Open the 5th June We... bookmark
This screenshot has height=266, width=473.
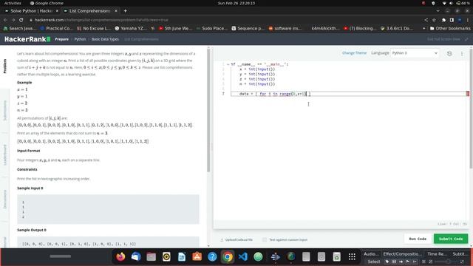pyautogui.click(x=175, y=28)
